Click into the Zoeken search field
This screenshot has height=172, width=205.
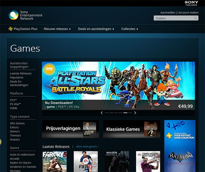click(176, 18)
